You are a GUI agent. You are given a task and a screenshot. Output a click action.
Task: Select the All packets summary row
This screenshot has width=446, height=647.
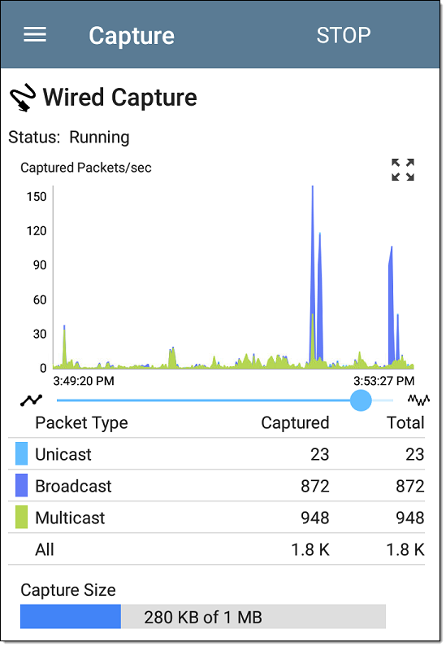click(217, 549)
